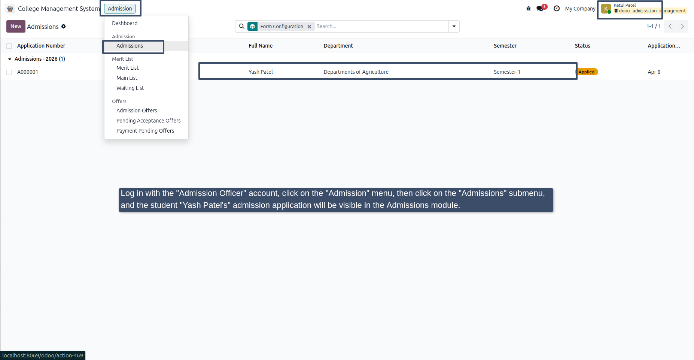Open the activities clock icon
The width and height of the screenshot is (694, 360).
pos(557,9)
